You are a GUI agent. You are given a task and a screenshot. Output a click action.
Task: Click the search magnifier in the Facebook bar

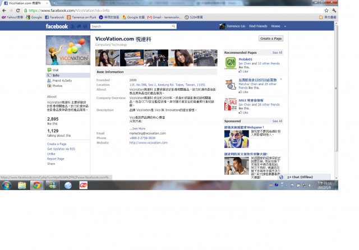pyautogui.click(x=174, y=26)
